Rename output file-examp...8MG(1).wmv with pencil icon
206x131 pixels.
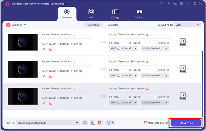(x=147, y=35)
